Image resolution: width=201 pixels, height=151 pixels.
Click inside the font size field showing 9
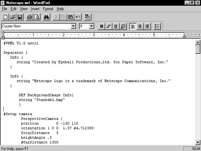click(84, 26)
